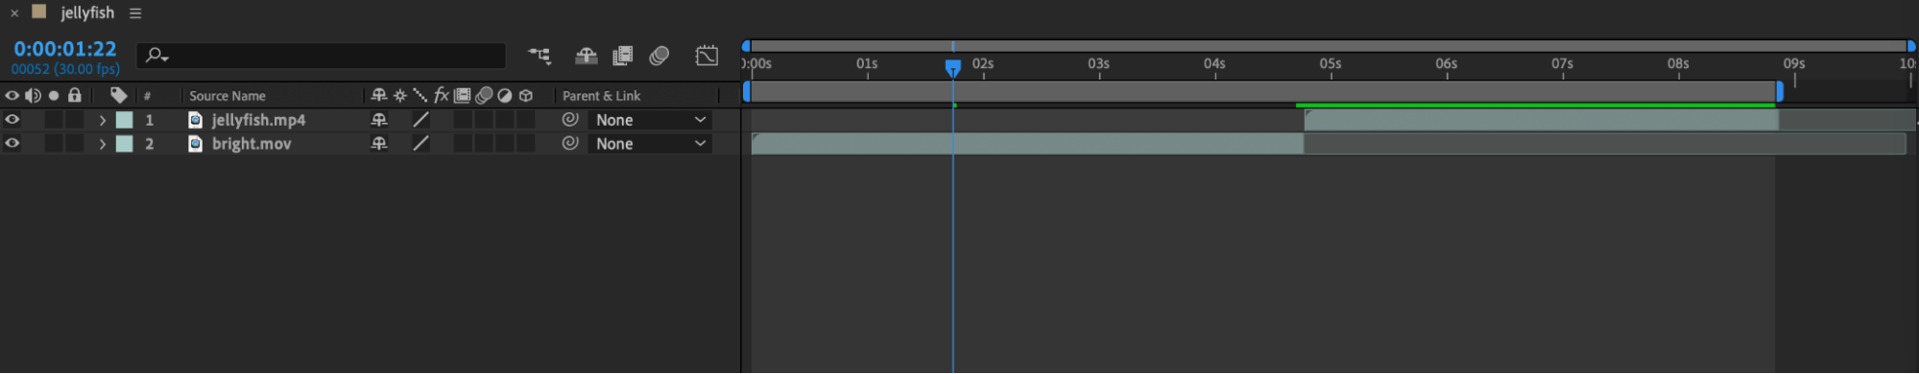Enable Motion Blur for the composition
This screenshot has width=1919, height=374.
point(659,57)
